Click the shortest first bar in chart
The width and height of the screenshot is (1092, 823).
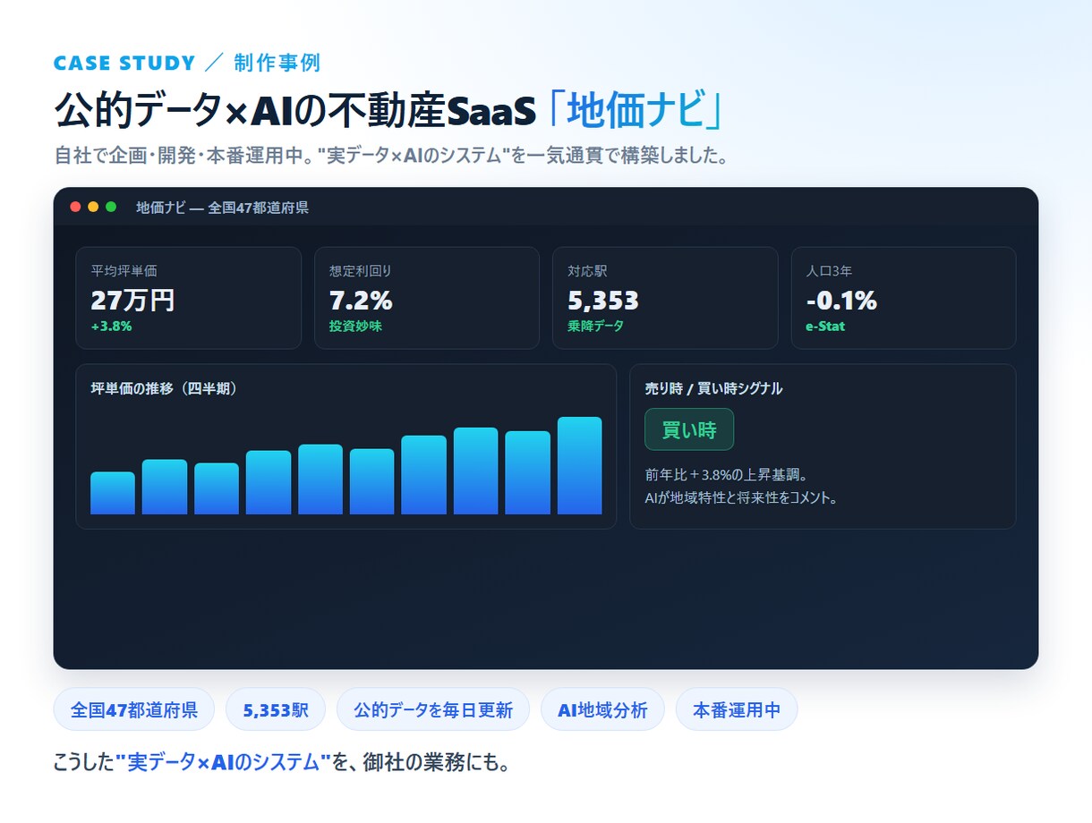coord(113,493)
